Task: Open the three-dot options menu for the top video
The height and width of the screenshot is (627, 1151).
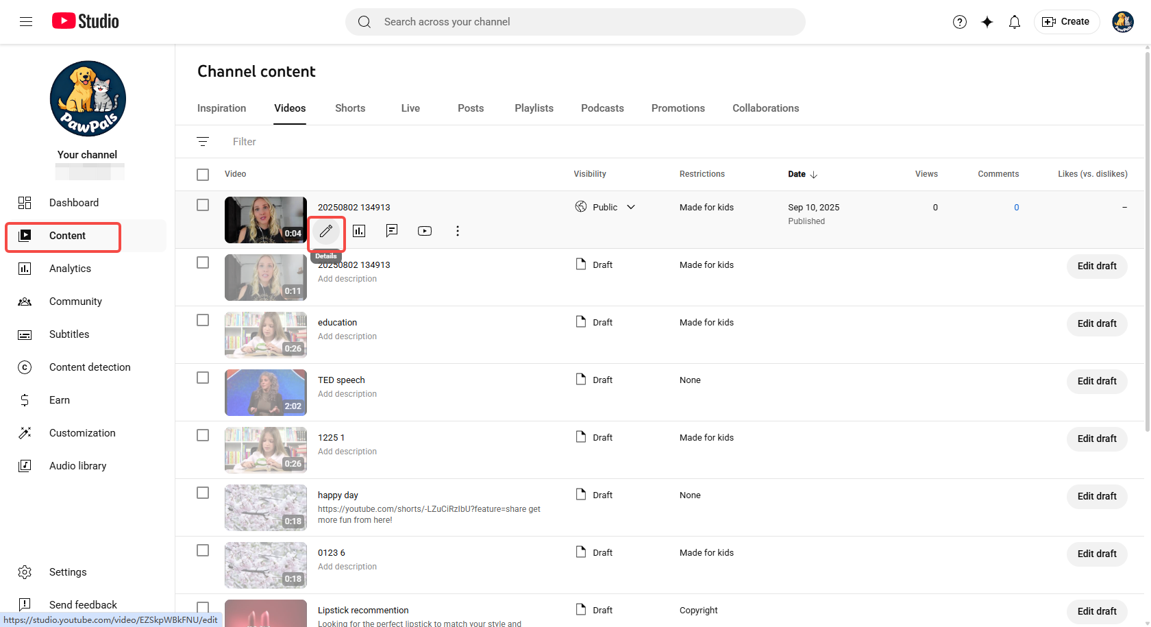Action: tap(457, 231)
